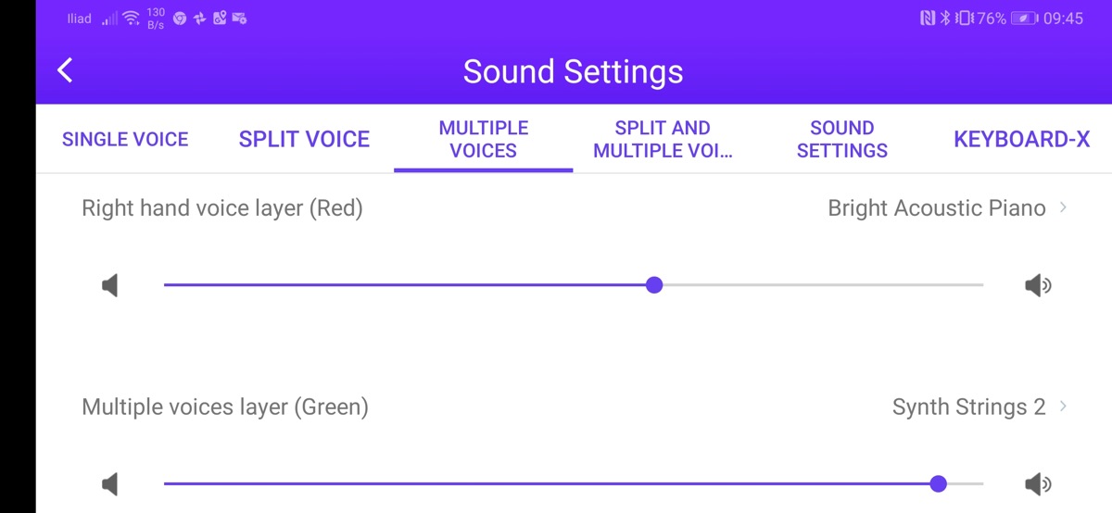Open Synth Strings 2 voice chevron
Viewport: 1112px width, 513px height.
pyautogui.click(x=1063, y=407)
